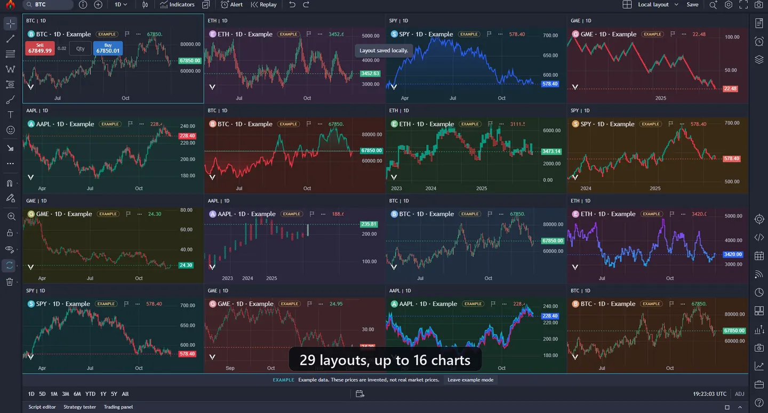768x413 pixels.
Task: Open the forecasting and measurement tools
Action: [10, 84]
